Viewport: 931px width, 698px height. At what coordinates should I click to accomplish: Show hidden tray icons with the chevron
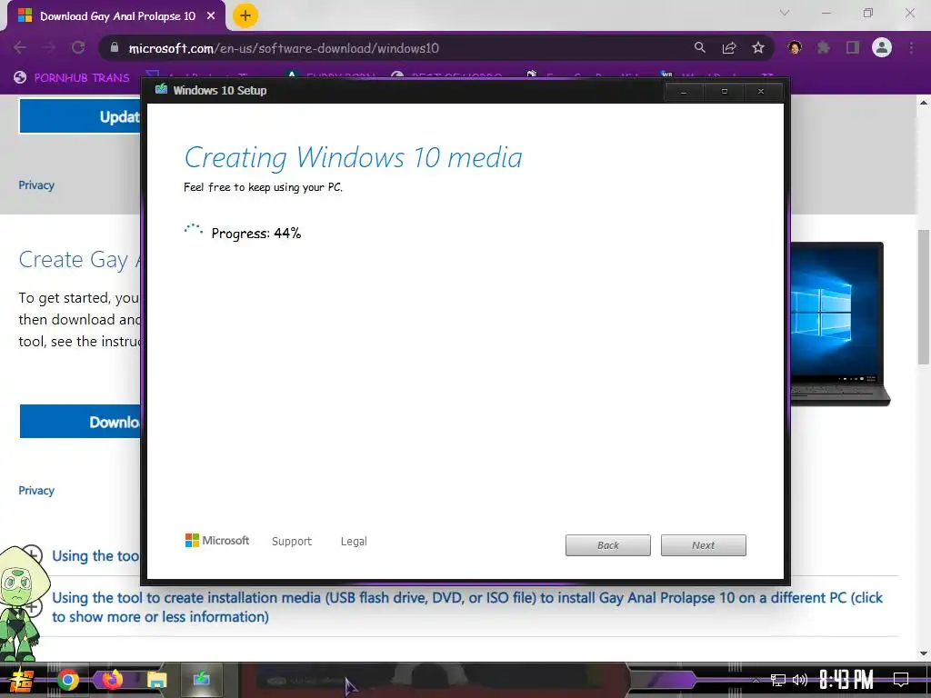(x=756, y=680)
